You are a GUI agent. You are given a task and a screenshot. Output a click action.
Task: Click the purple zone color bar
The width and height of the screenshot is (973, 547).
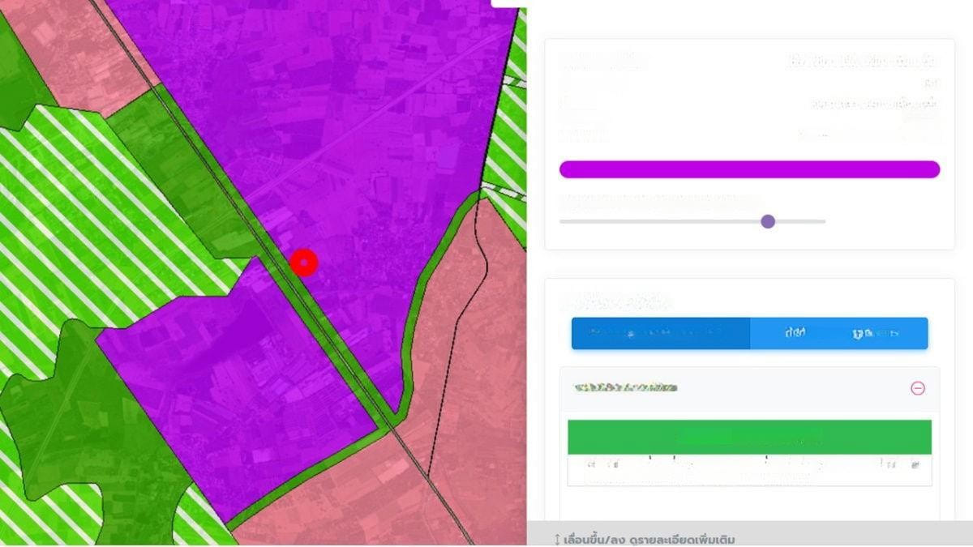749,169
